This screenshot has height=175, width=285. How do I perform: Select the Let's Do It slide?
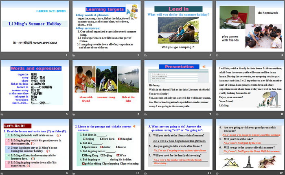(x=35, y=145)
